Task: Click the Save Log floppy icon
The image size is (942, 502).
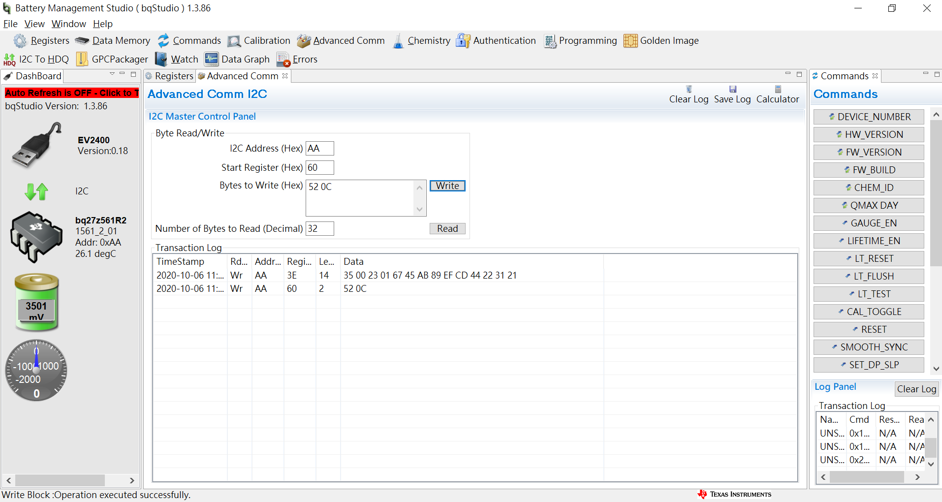Action: [x=733, y=89]
